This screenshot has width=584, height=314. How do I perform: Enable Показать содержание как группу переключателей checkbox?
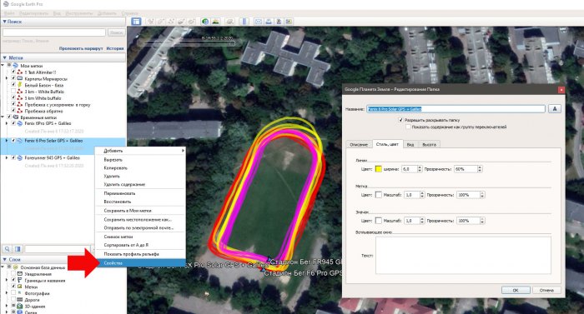point(408,127)
